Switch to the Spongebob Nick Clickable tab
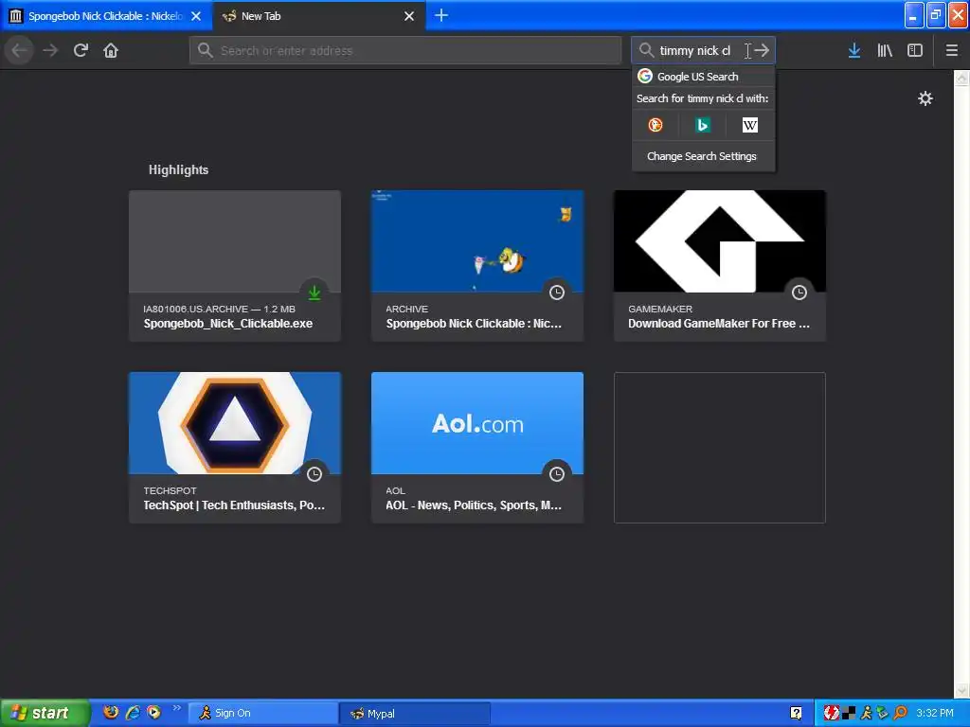Viewport: 970px width, 727px height. (x=106, y=16)
